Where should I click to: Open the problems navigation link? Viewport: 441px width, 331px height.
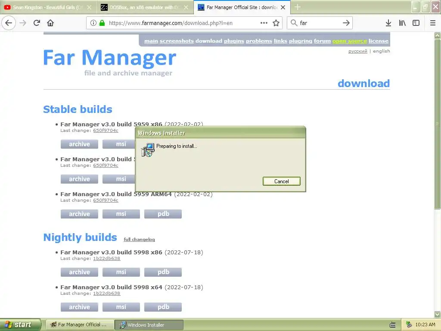(259, 41)
